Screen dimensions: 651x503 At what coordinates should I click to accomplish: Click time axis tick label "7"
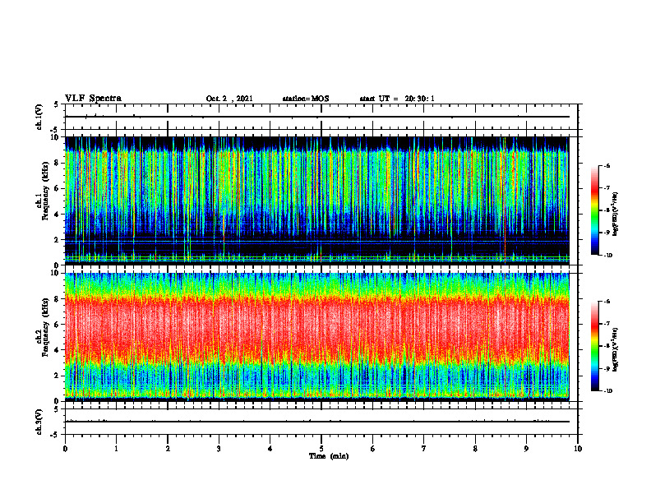pyautogui.click(x=424, y=449)
